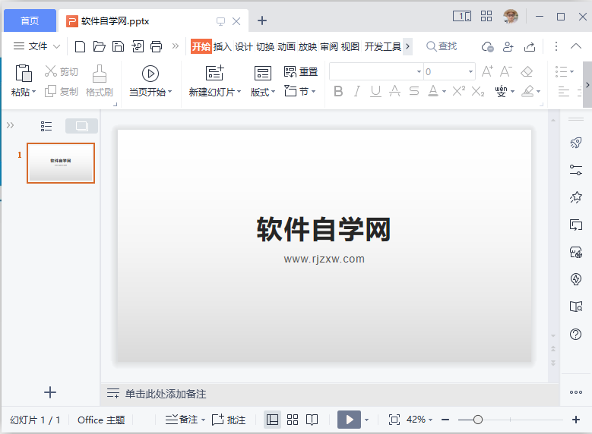The image size is (592, 434).
Task: Go to the 首页 home tab
Action: pos(30,20)
